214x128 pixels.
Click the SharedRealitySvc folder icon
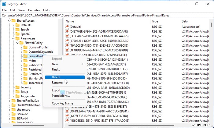(13, 101)
